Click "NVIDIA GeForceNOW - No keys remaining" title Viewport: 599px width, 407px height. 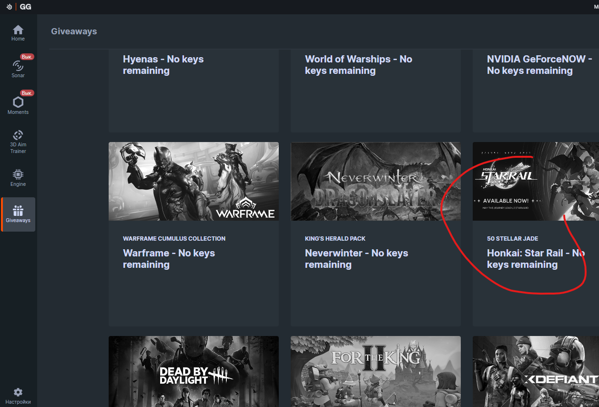(x=539, y=65)
